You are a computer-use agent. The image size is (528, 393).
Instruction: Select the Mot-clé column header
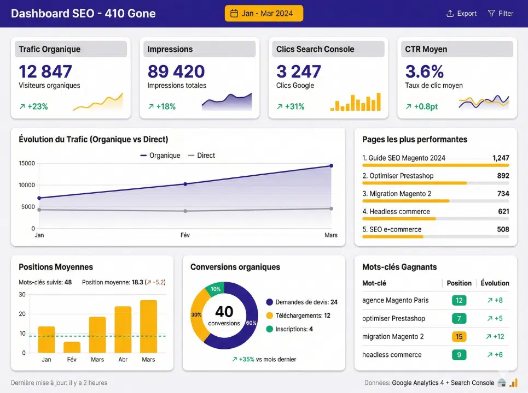pos(374,283)
